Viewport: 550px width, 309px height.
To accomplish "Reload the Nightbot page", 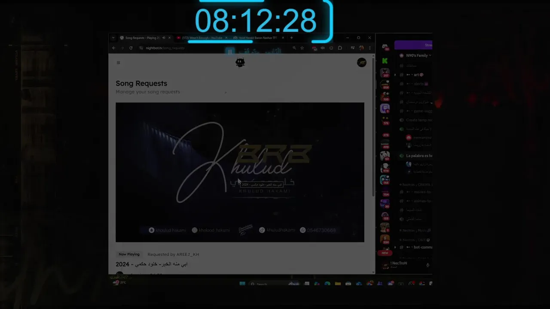I will (x=131, y=48).
